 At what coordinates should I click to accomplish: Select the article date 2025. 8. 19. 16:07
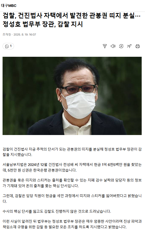point(25,35)
